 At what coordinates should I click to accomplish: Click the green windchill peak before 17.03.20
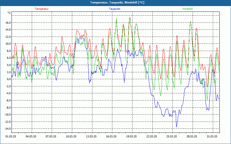click(x=116, y=18)
